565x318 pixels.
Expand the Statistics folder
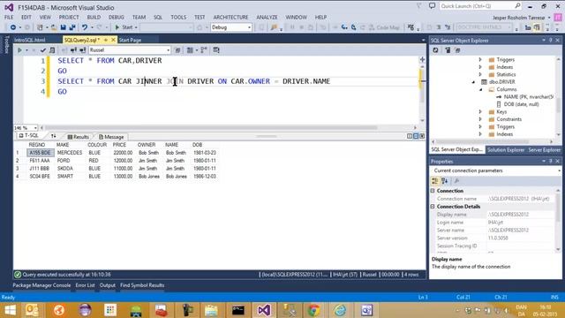coord(480,74)
